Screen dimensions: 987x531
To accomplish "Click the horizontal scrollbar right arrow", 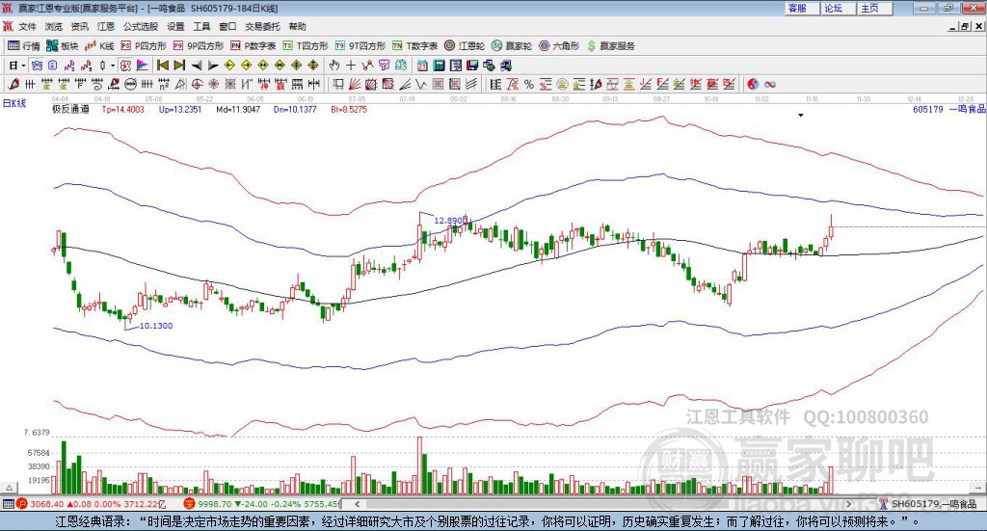I will click(x=848, y=504).
